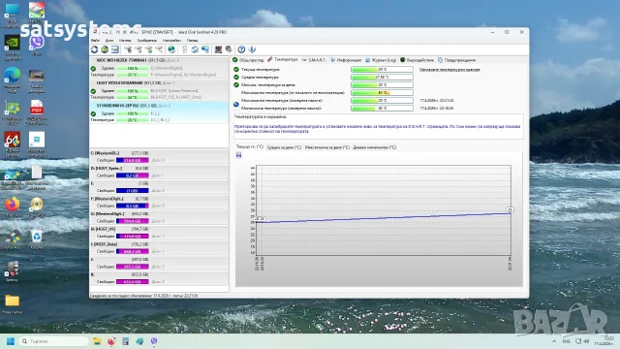Click the C: partition free space bar
This screenshot has height=349, width=620.
(x=133, y=160)
